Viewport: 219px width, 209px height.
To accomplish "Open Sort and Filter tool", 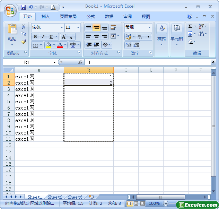I will (x=201, y=26).
